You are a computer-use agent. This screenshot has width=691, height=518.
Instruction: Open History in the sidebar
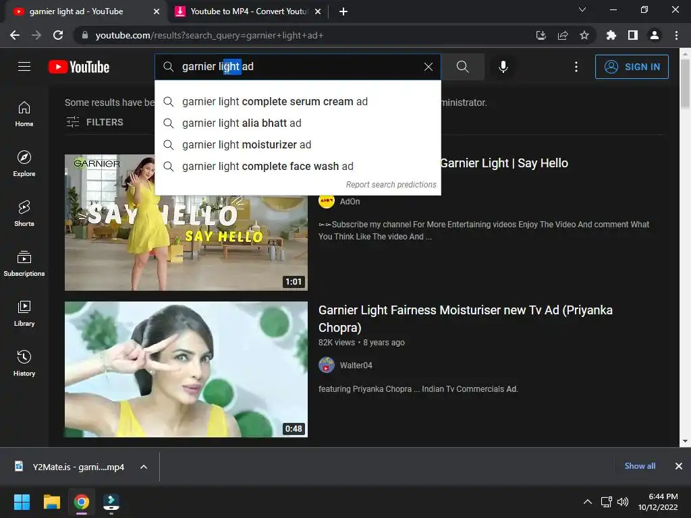(x=24, y=363)
